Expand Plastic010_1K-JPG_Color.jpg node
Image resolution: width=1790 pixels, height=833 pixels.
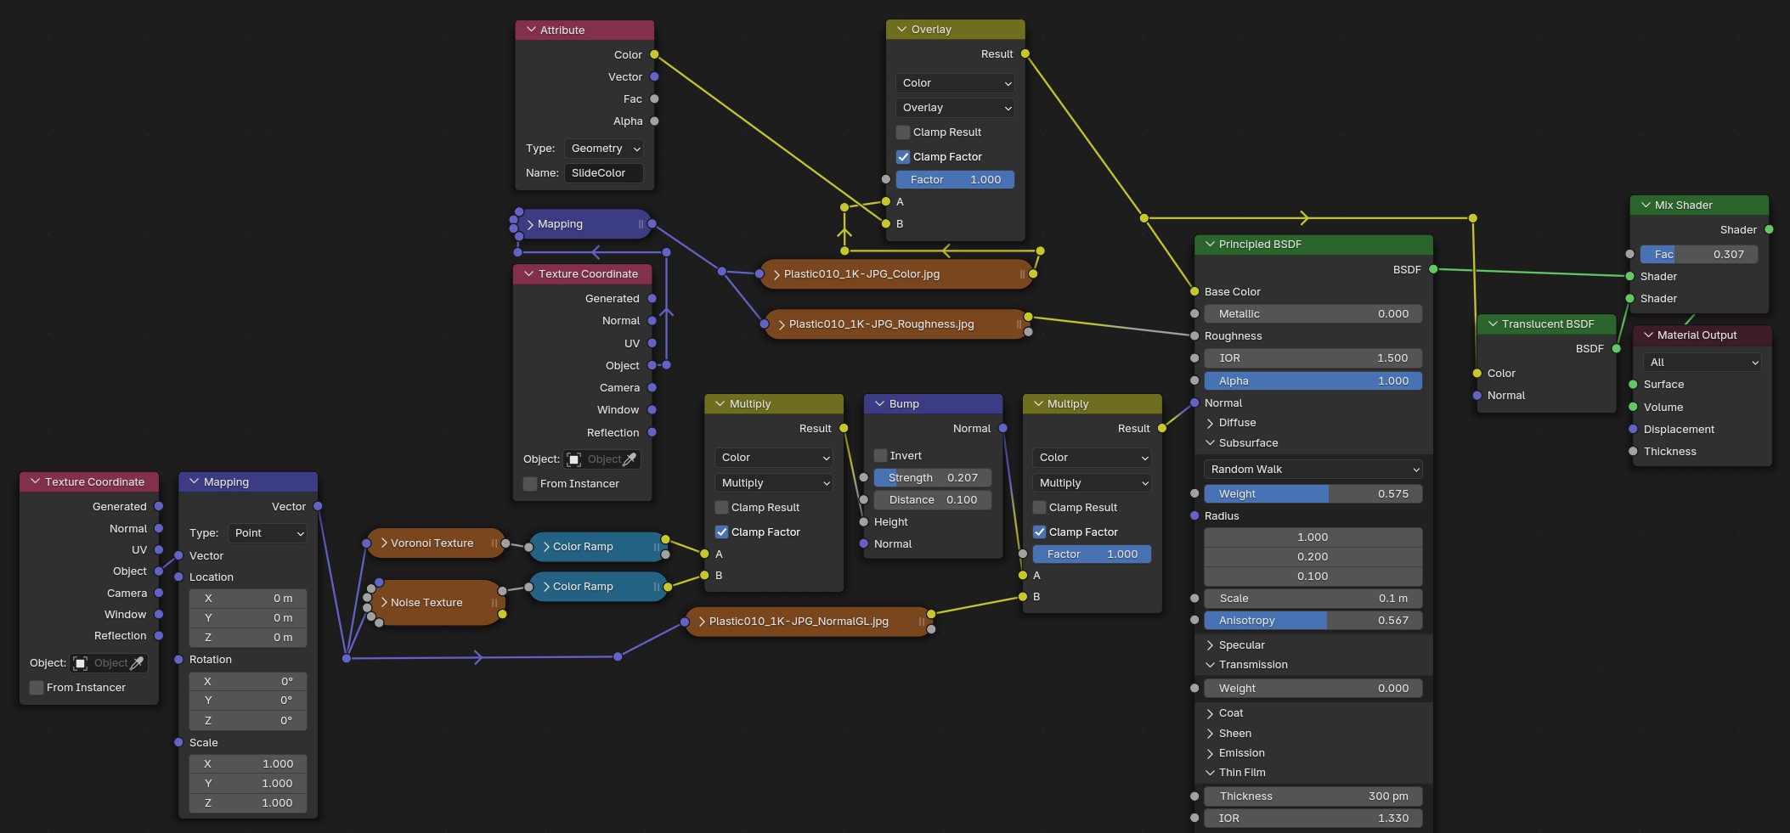pyautogui.click(x=776, y=274)
